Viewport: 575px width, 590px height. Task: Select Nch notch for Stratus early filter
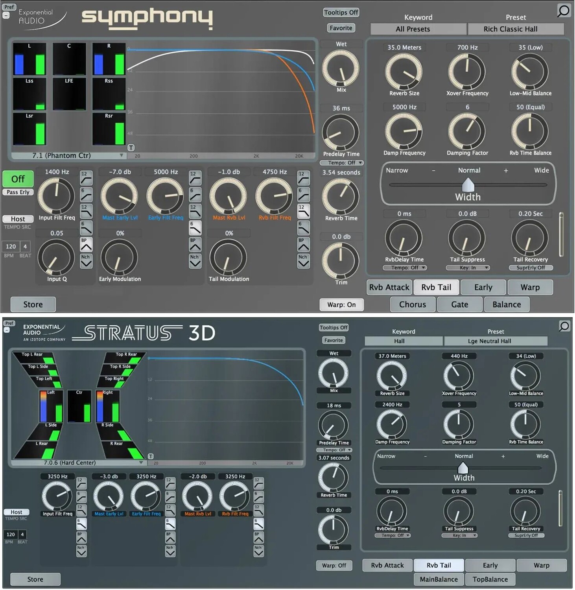pyautogui.click(x=170, y=551)
